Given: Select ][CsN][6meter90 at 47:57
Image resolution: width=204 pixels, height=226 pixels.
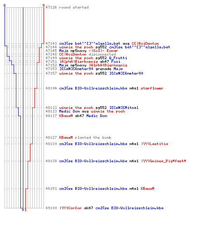Looking at the screenshot, I should 126,73.
